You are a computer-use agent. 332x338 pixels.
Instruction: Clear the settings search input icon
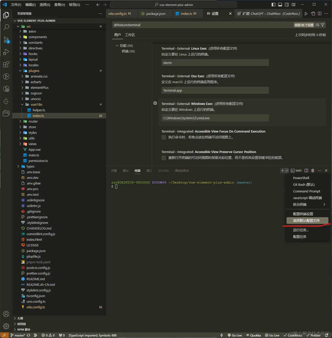point(317,25)
